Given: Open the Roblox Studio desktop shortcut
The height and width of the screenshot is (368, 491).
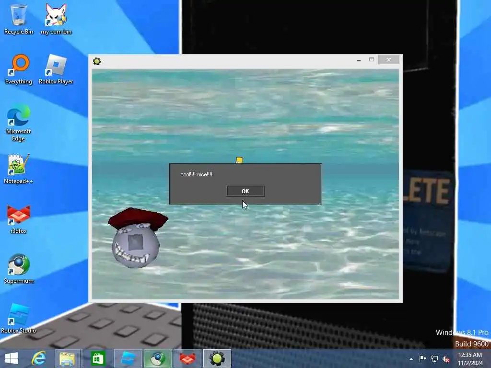Looking at the screenshot, I should (x=19, y=319).
